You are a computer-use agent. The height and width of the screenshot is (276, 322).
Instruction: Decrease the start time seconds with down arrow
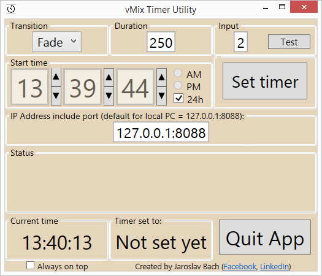click(x=162, y=96)
